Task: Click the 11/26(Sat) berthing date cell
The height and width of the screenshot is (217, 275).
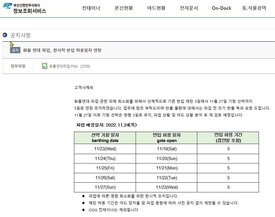Action: [x=105, y=178]
